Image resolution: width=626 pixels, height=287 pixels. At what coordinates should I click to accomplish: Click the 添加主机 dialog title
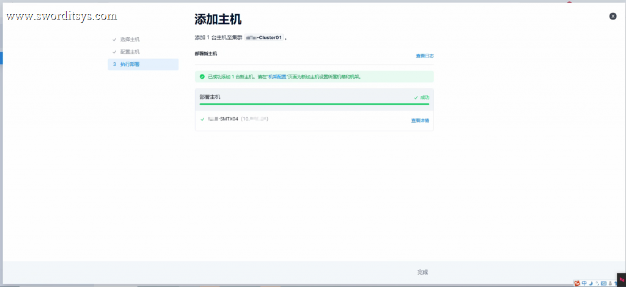pyautogui.click(x=218, y=19)
